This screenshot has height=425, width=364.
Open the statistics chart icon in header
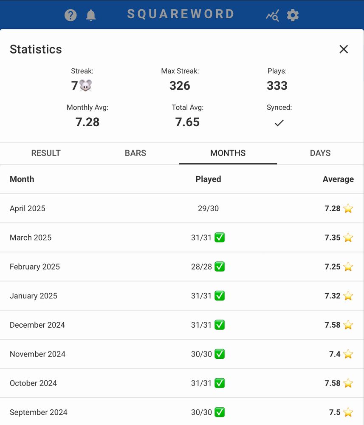tap(272, 15)
